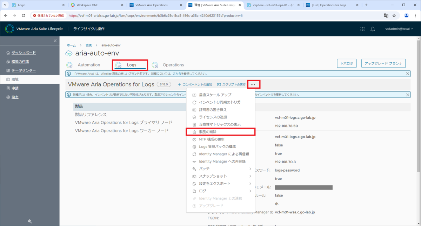Go to ホーム breadcrumb link
This screenshot has width=421, height=226.
point(71,45)
